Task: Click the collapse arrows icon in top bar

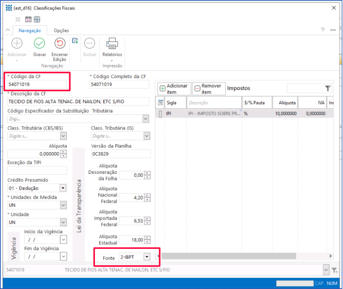Action: pyautogui.click(x=18, y=19)
